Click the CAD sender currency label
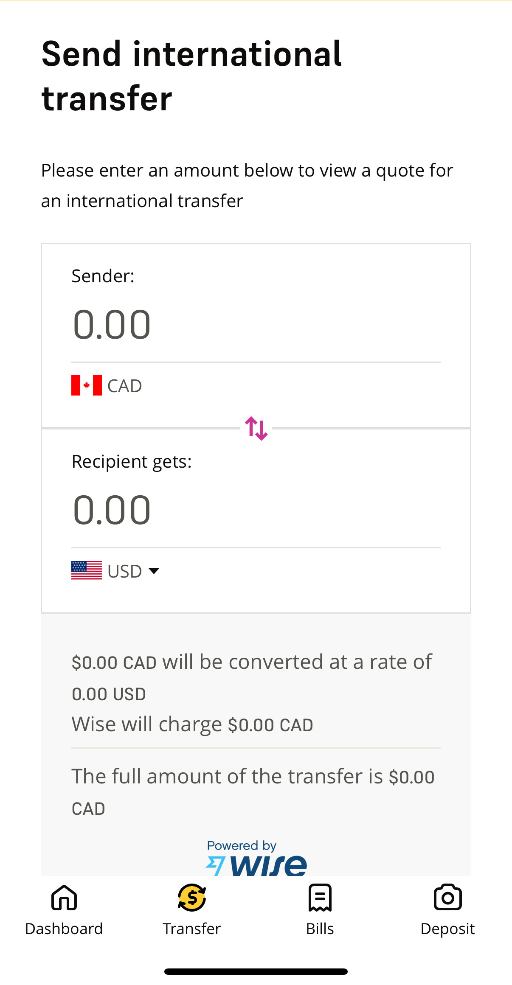Image resolution: width=512 pixels, height=985 pixels. click(124, 386)
